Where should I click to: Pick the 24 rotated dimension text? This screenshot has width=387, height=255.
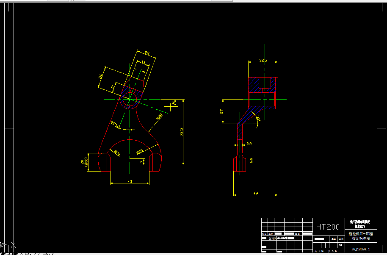coord(101,76)
